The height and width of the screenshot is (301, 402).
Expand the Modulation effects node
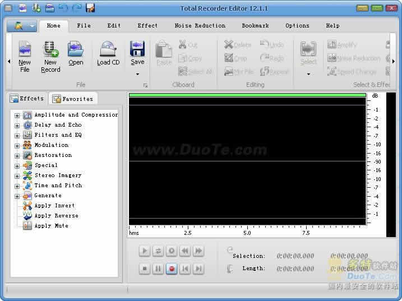(x=17, y=146)
